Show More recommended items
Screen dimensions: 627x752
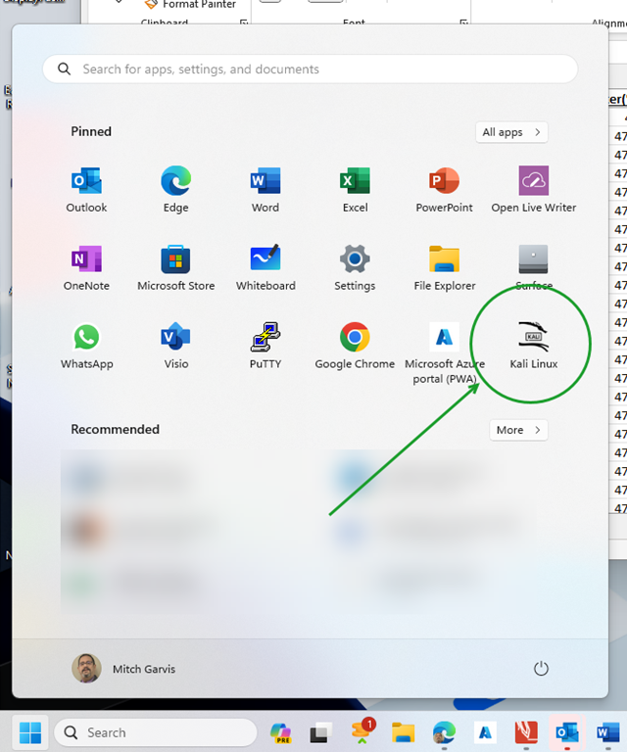click(517, 430)
